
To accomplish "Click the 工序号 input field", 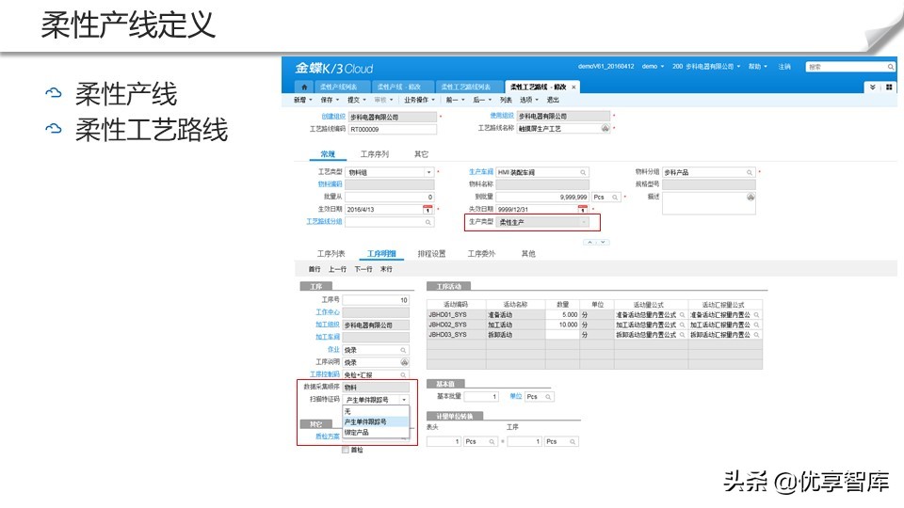I will (x=376, y=300).
